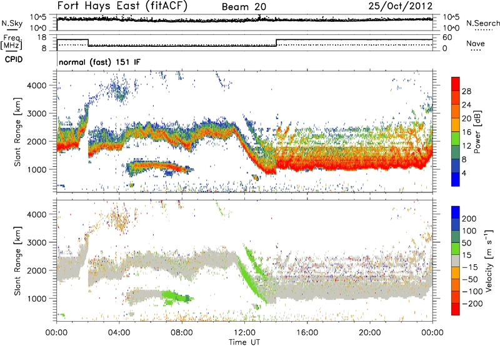The image size is (500, 346).
Task: Click the '1000' tick of the power panel
Action: (x=36, y=169)
